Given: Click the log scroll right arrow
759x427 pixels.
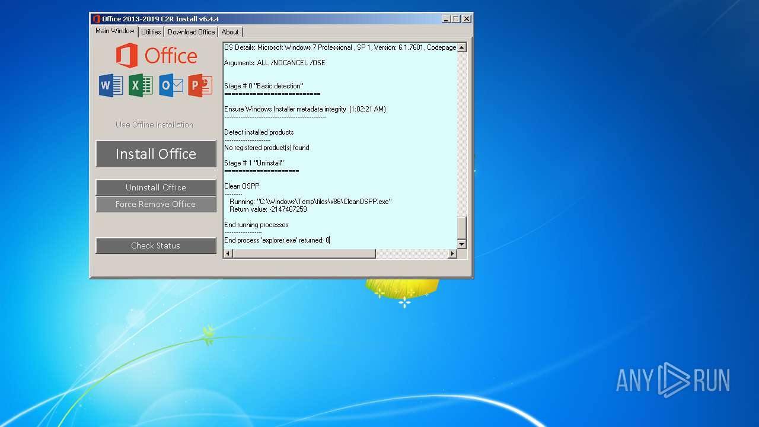Looking at the screenshot, I should tap(452, 254).
